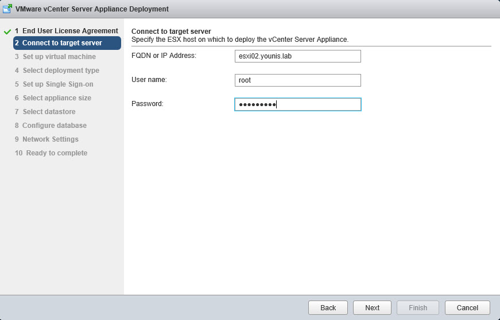The width and height of the screenshot is (500, 320).
Task: Open the Network Settings step
Action: (x=46, y=139)
